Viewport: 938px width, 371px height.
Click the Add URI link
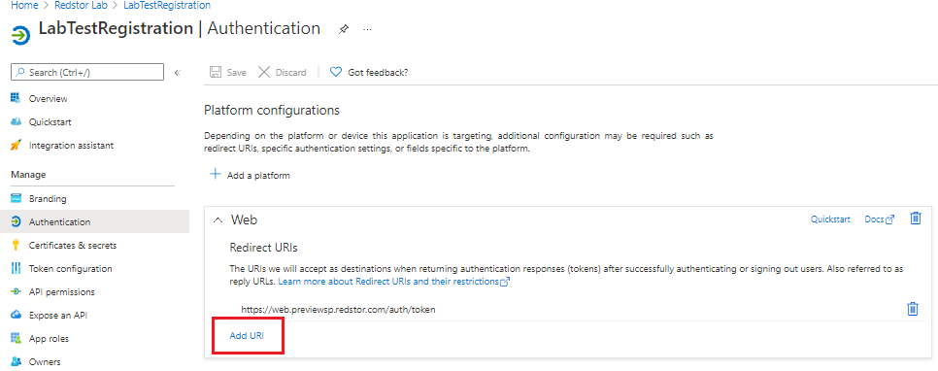(247, 335)
